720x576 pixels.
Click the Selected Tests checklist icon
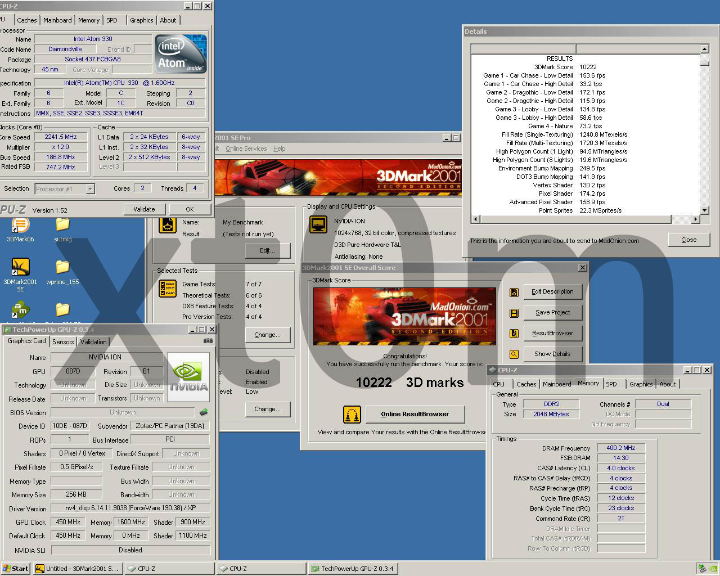(x=168, y=289)
